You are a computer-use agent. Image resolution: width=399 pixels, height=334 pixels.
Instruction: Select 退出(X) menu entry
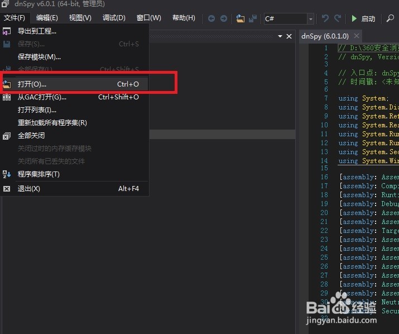point(75,189)
